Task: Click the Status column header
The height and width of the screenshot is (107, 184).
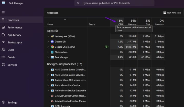Action: click(x=99, y=22)
